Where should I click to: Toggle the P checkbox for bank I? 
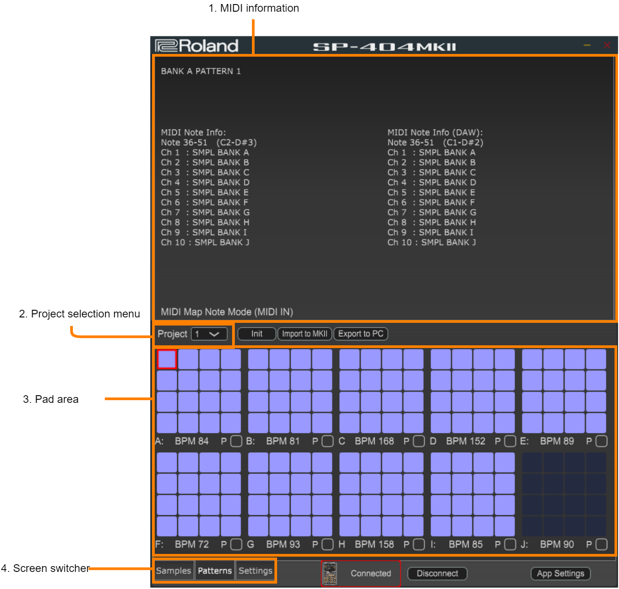510,544
